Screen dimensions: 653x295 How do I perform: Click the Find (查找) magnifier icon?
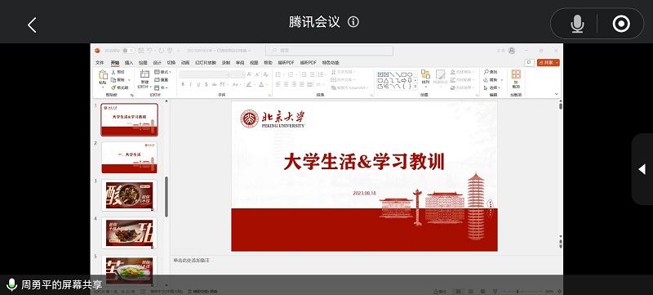pyautogui.click(x=486, y=72)
